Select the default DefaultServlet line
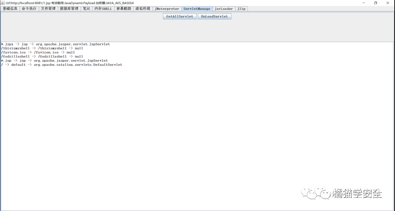395x211 pixels. tap(61, 65)
